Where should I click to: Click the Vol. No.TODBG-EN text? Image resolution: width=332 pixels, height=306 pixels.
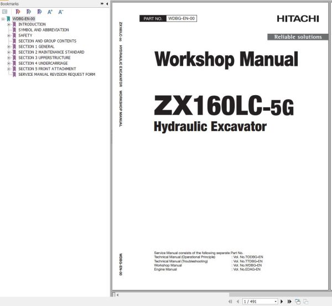(248, 257)
